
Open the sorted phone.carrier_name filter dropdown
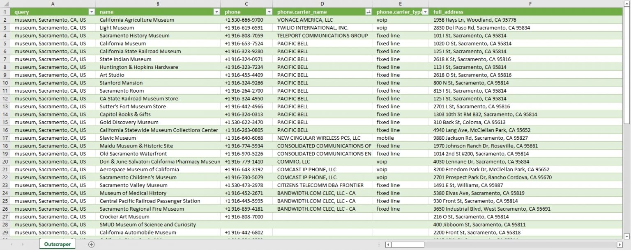pyautogui.click(x=368, y=12)
